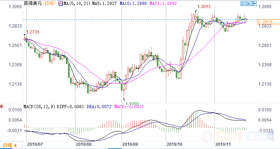Click the 2019/09 date marker

pos(129,144)
